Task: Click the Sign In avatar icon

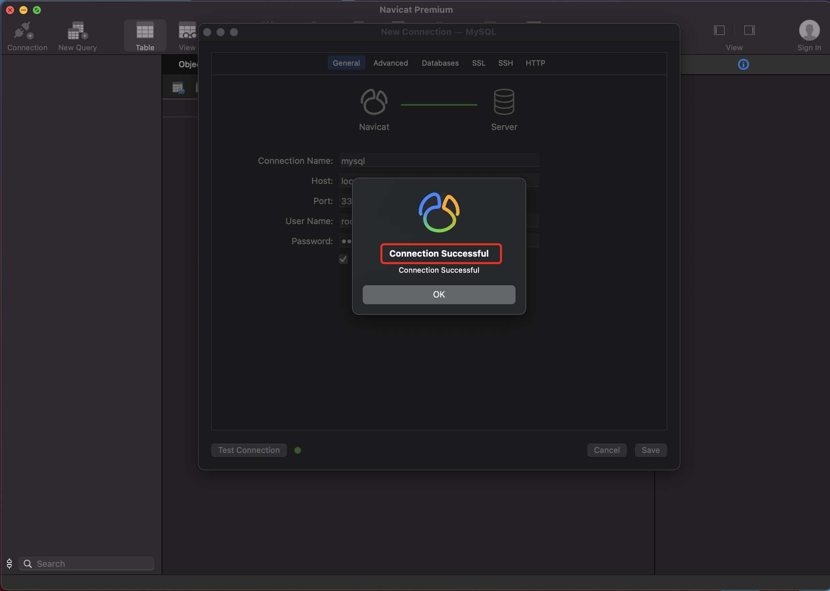Action: click(x=809, y=30)
